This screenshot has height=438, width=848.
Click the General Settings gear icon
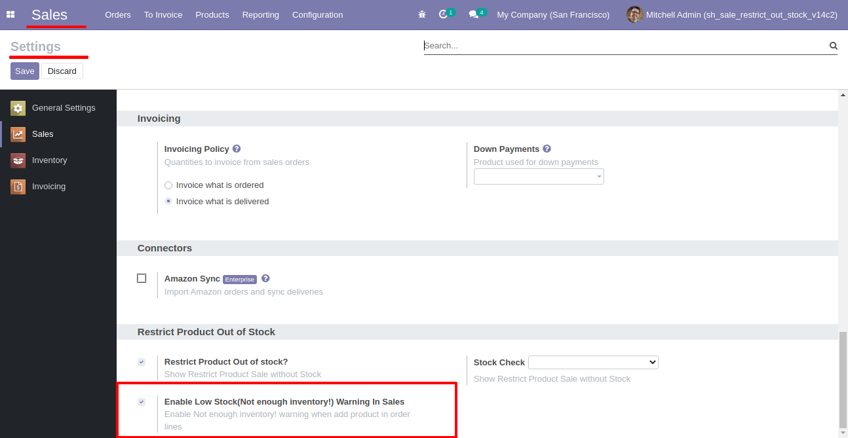[18, 108]
